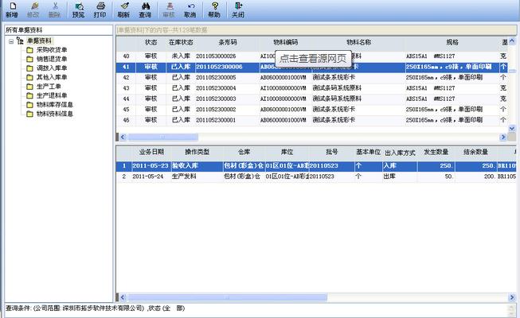Collapse the 单据资料 tree root node

10,40
